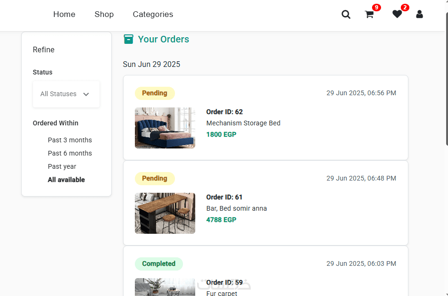Choose the Past year filter option
This screenshot has width=448, height=296.
(x=62, y=166)
